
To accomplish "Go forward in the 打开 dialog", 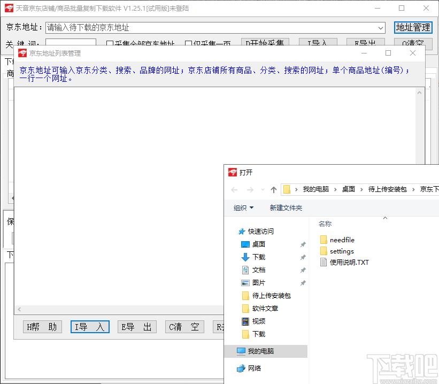I will click(250, 190).
